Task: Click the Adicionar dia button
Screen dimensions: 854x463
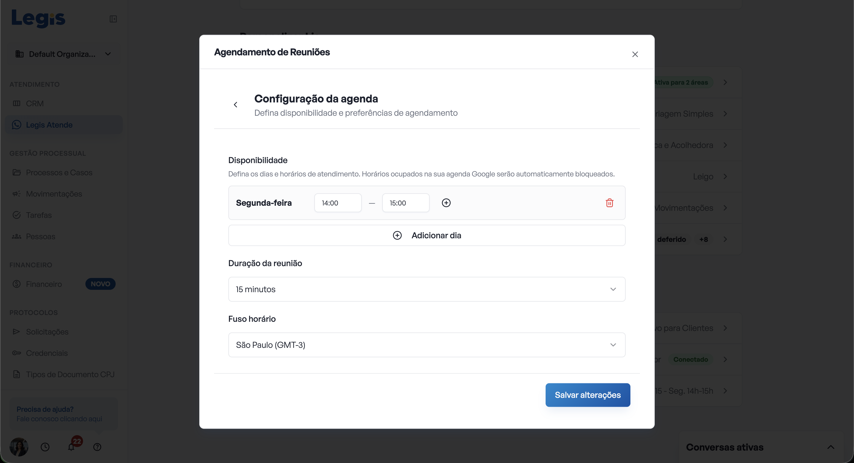Action: coord(427,235)
